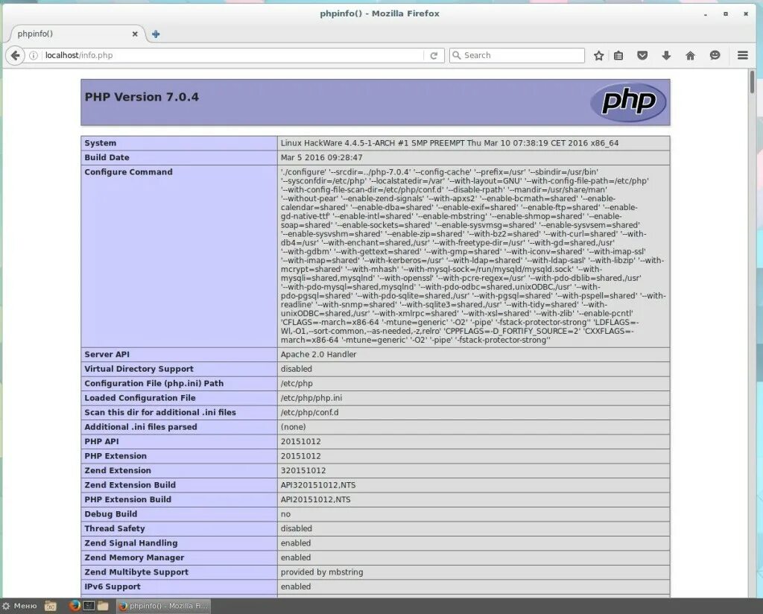Screen dimensions: 763x614
Task: Select 'Scan this dir for additional .ini files'
Action: (x=160, y=413)
